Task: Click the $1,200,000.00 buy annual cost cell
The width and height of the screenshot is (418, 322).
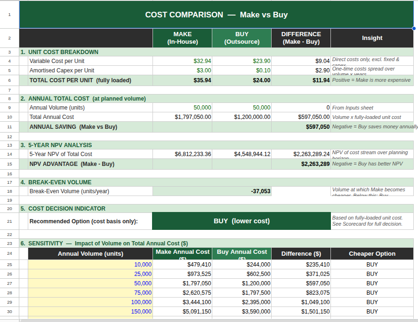Action: (x=242, y=117)
